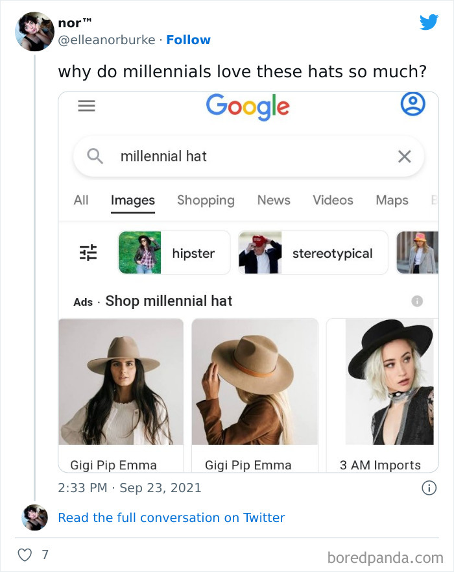Like the tweet with the heart icon
Viewport: 454px width, 572px height.
click(24, 555)
